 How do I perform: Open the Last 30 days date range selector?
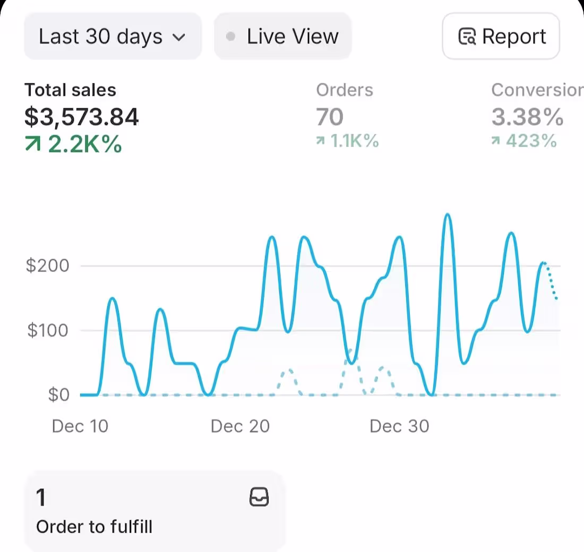pyautogui.click(x=113, y=36)
